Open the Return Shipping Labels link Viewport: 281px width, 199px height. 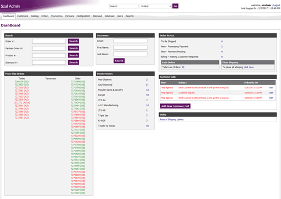click(x=172, y=119)
